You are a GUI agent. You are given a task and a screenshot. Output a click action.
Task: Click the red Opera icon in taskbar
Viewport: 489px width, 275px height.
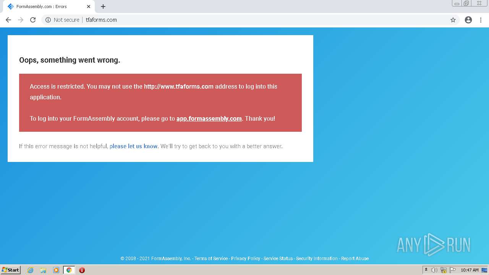click(x=82, y=270)
